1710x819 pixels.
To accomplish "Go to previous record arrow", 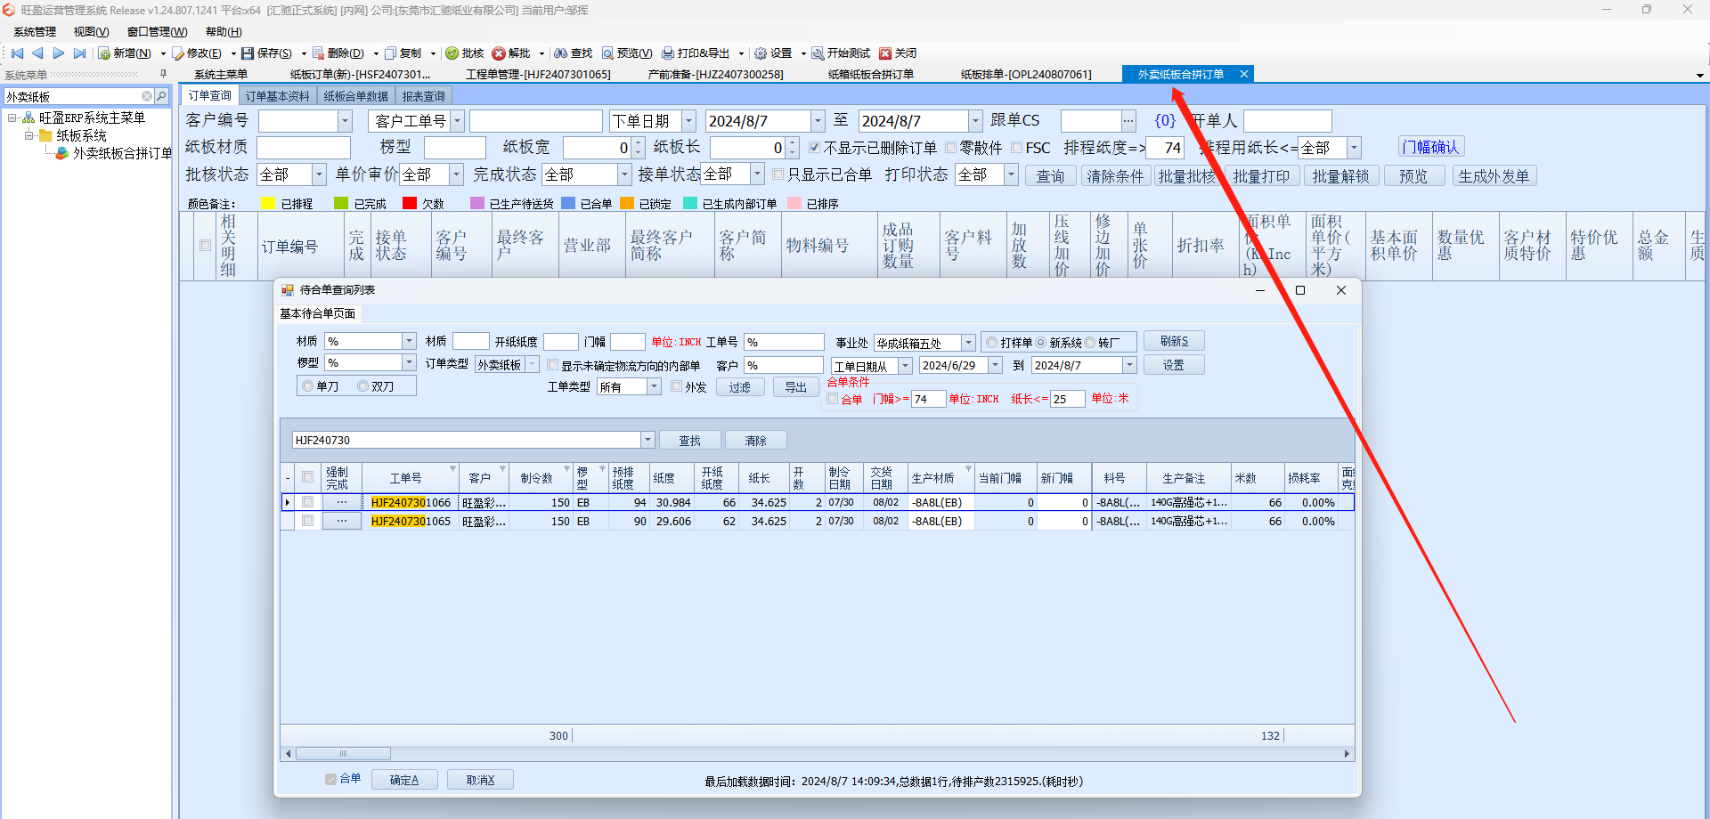I will (x=37, y=53).
